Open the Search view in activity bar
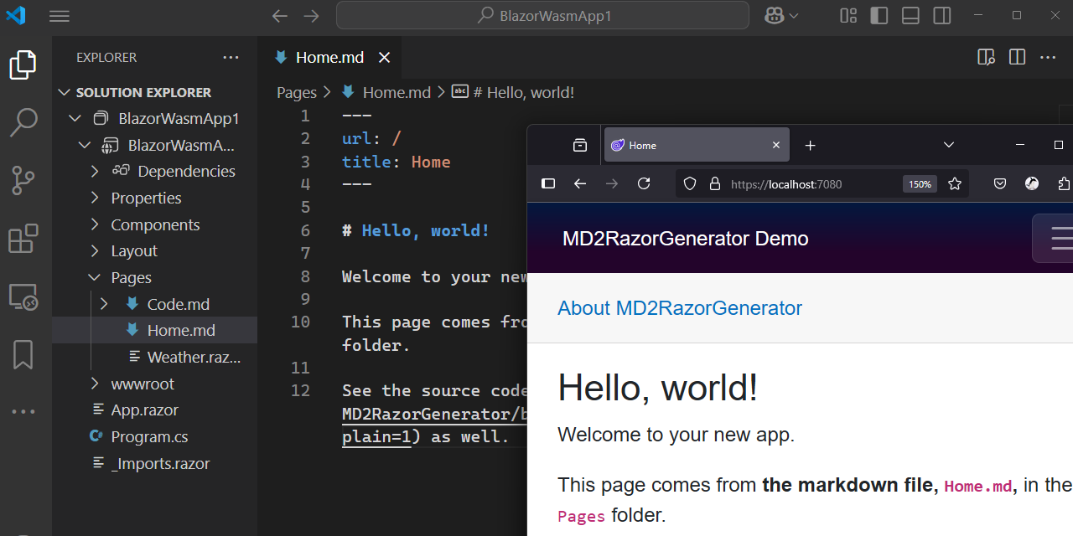This screenshot has width=1073, height=536. pos(23,122)
